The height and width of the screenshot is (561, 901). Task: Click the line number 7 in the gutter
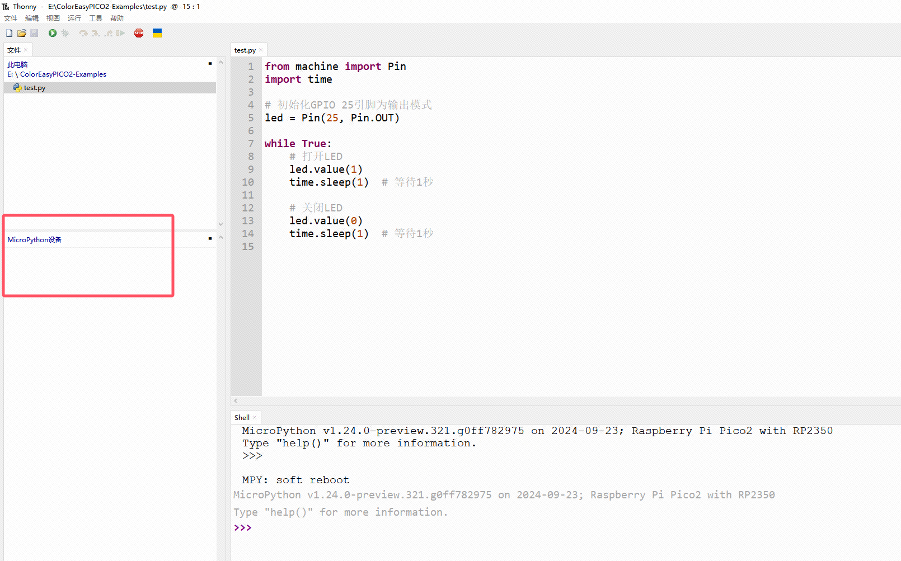(251, 144)
